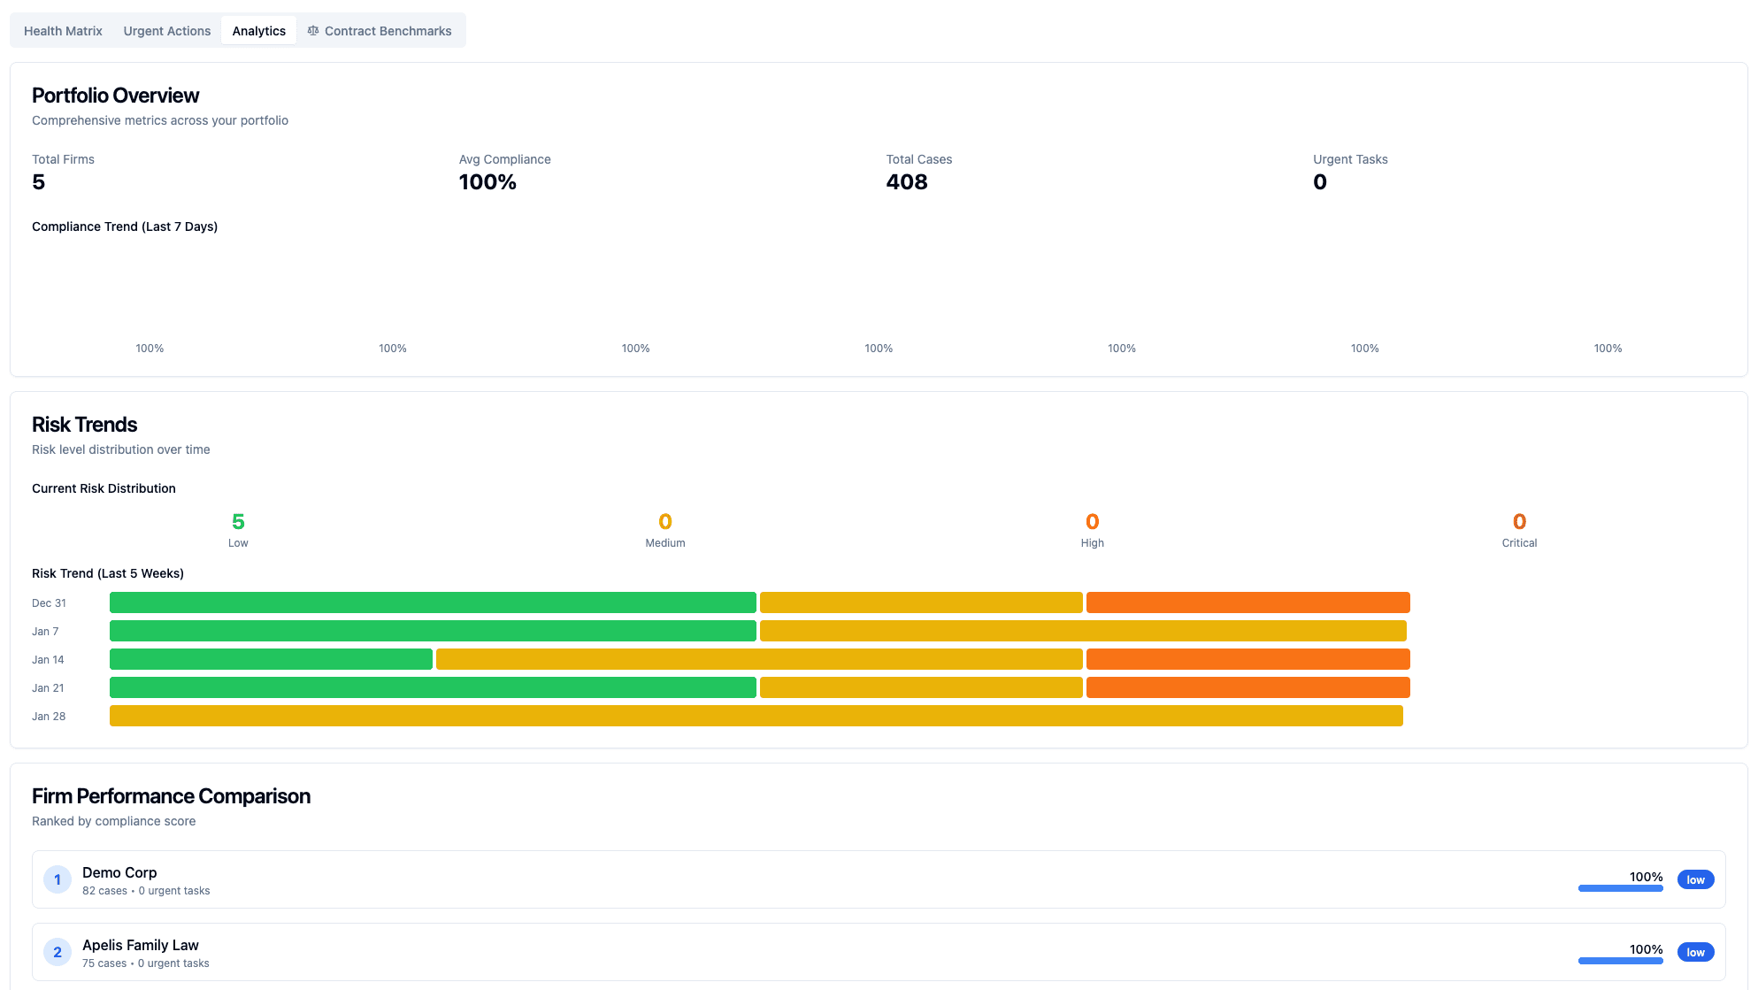Click the yellow bar for Jan 28
Viewport: 1758px width, 990px height.
pyautogui.click(x=755, y=716)
